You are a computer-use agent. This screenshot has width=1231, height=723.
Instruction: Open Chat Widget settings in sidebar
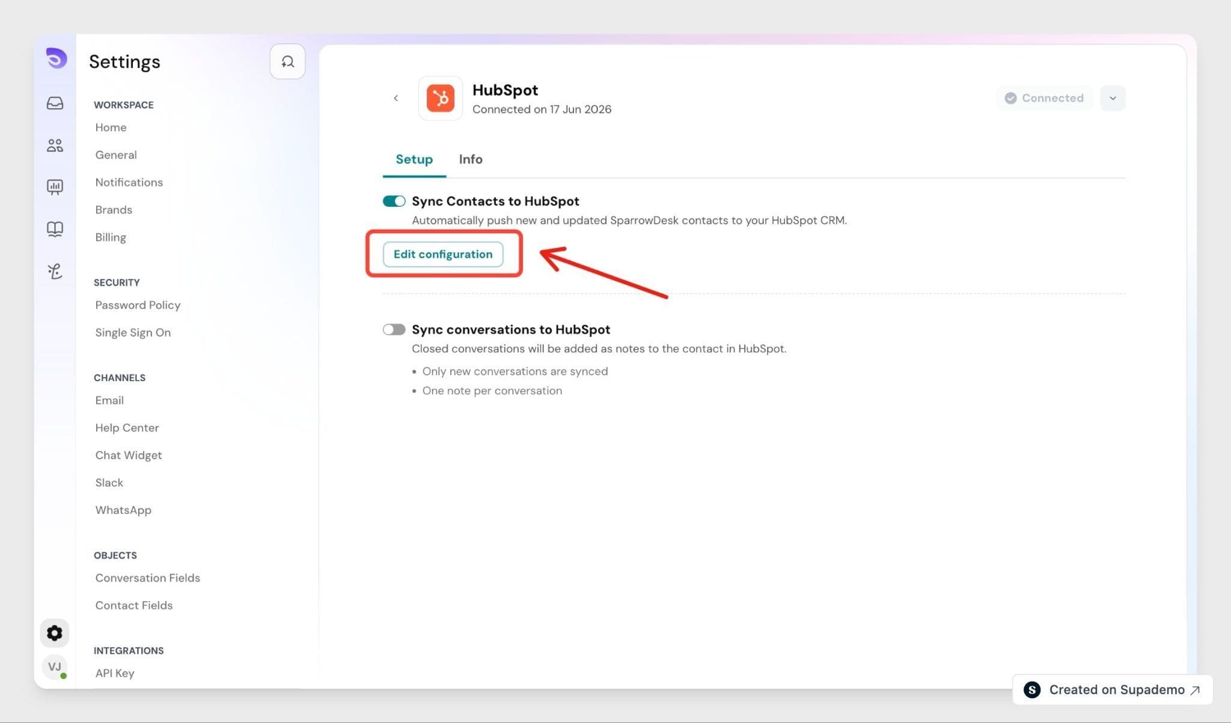coord(129,455)
